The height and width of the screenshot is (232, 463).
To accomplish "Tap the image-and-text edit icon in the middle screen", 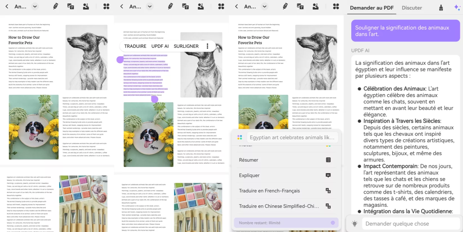I will point(185,6).
